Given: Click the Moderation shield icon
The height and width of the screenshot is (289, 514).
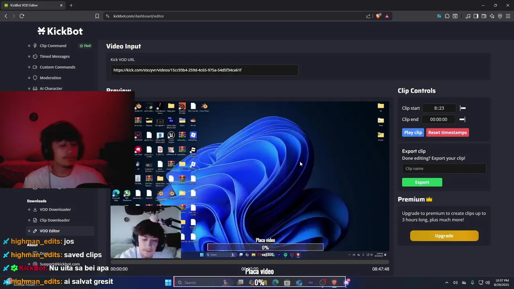Looking at the screenshot, I should point(35,78).
